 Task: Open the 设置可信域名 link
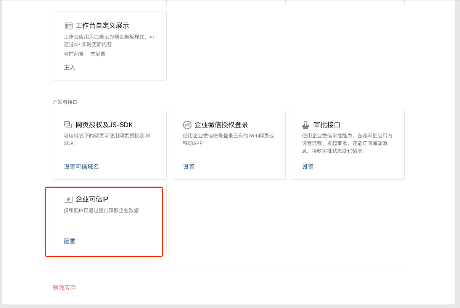[81, 167]
